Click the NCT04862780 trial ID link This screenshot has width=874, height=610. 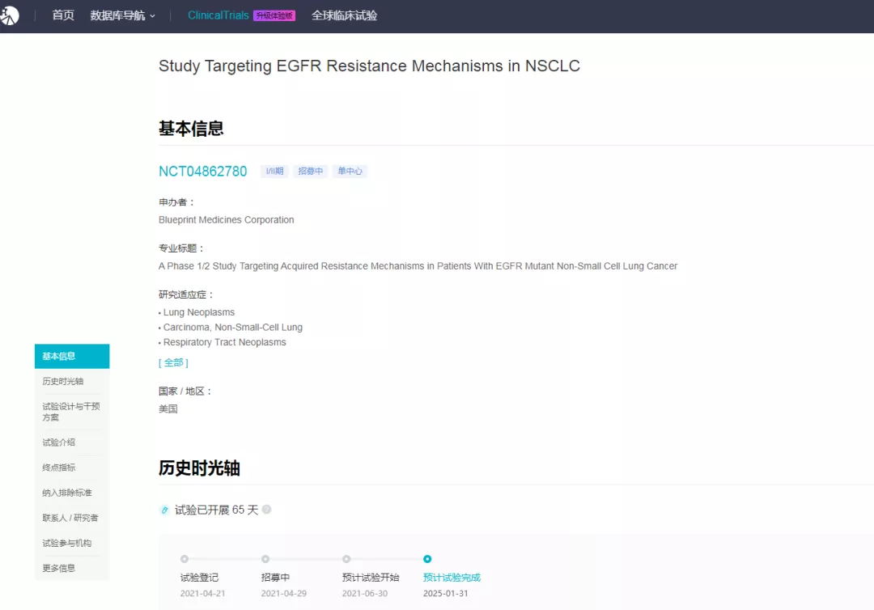point(203,172)
